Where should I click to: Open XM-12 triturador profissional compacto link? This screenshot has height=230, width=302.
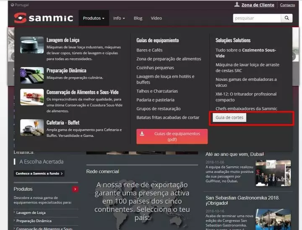(x=246, y=97)
